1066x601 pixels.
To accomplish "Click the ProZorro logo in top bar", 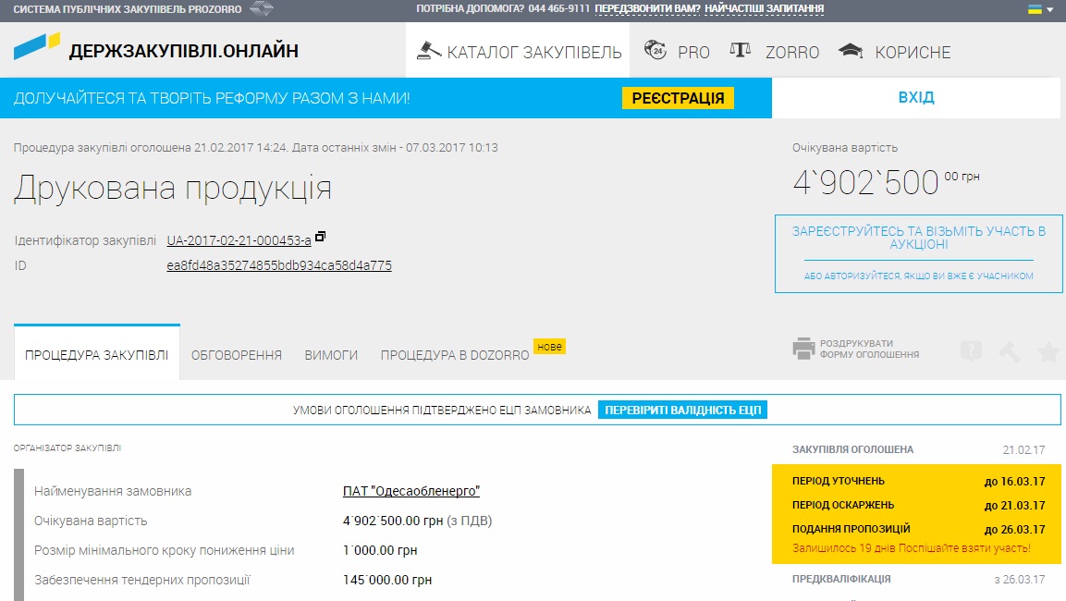I will (262, 9).
